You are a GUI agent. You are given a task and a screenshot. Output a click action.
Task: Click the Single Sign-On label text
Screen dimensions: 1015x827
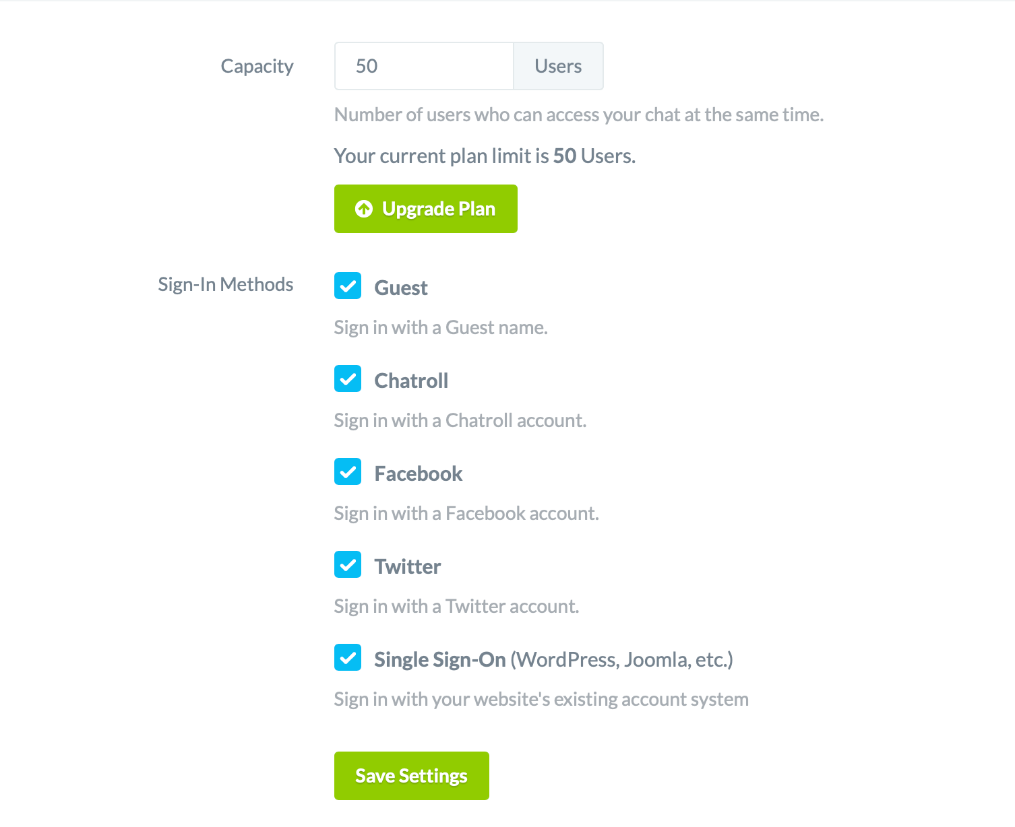[x=440, y=659]
